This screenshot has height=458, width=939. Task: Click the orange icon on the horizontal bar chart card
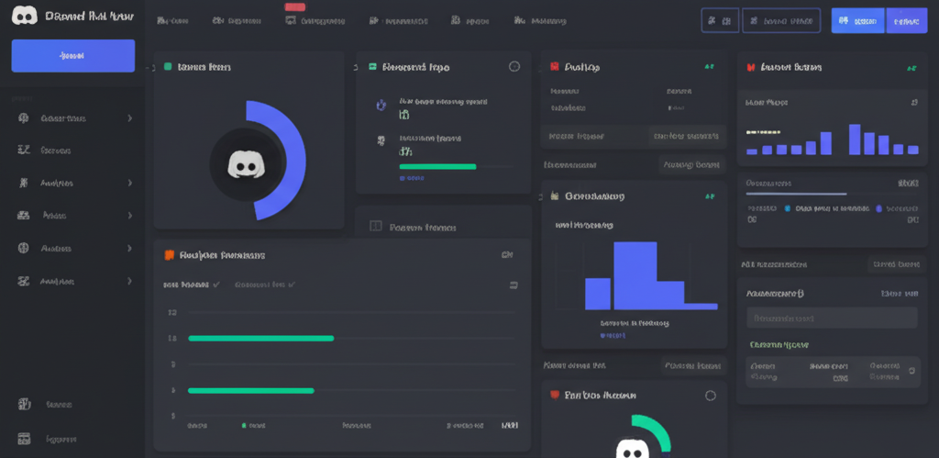tap(169, 255)
